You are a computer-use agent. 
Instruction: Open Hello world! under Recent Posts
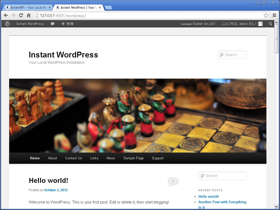click(208, 196)
